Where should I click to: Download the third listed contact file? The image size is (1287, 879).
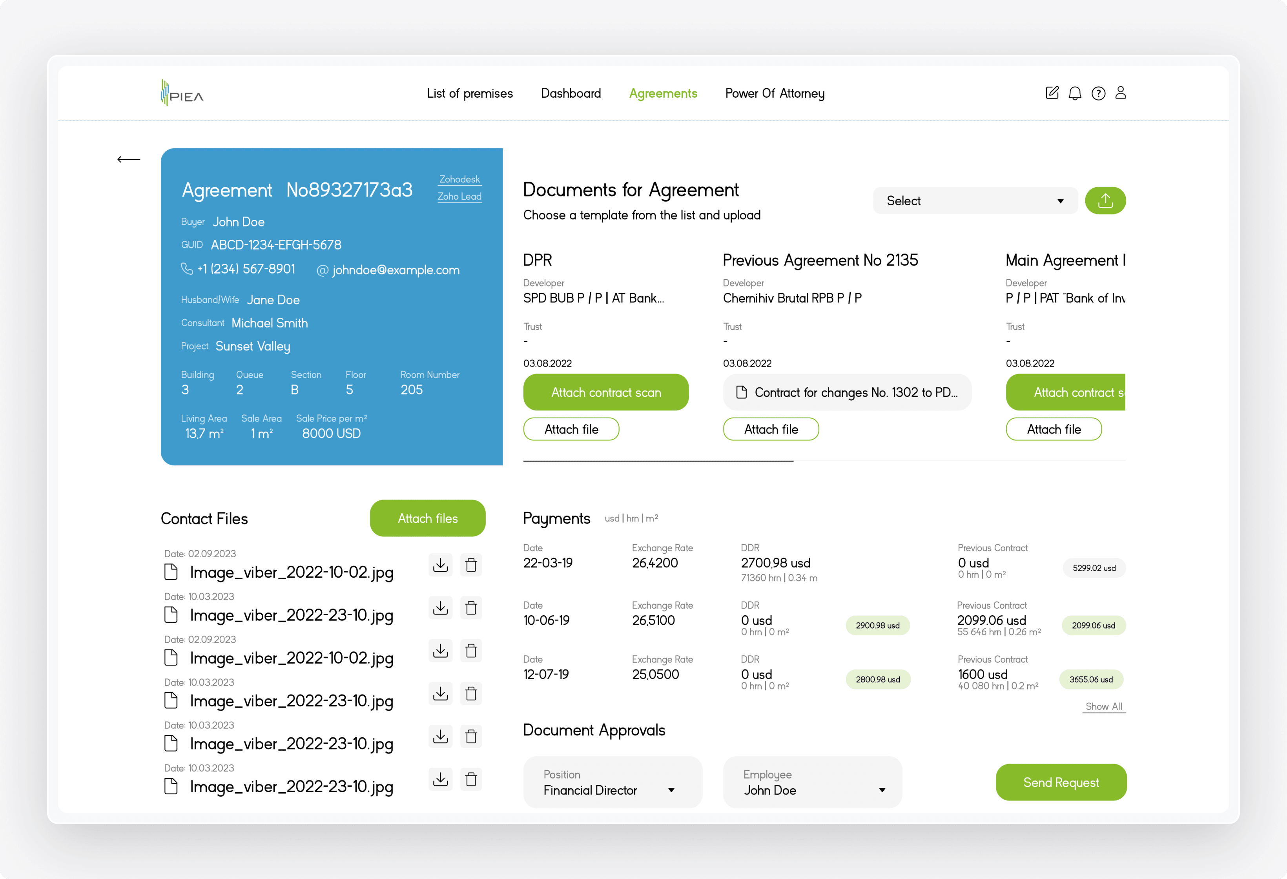pos(440,650)
